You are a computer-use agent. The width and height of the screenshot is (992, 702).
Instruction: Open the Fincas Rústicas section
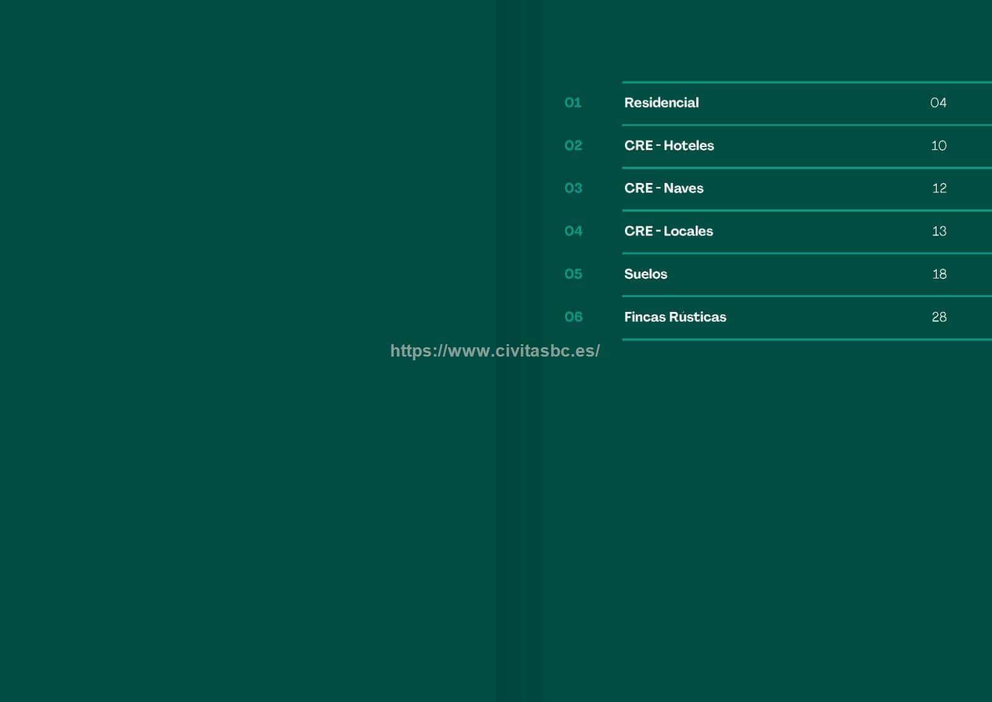pos(675,317)
